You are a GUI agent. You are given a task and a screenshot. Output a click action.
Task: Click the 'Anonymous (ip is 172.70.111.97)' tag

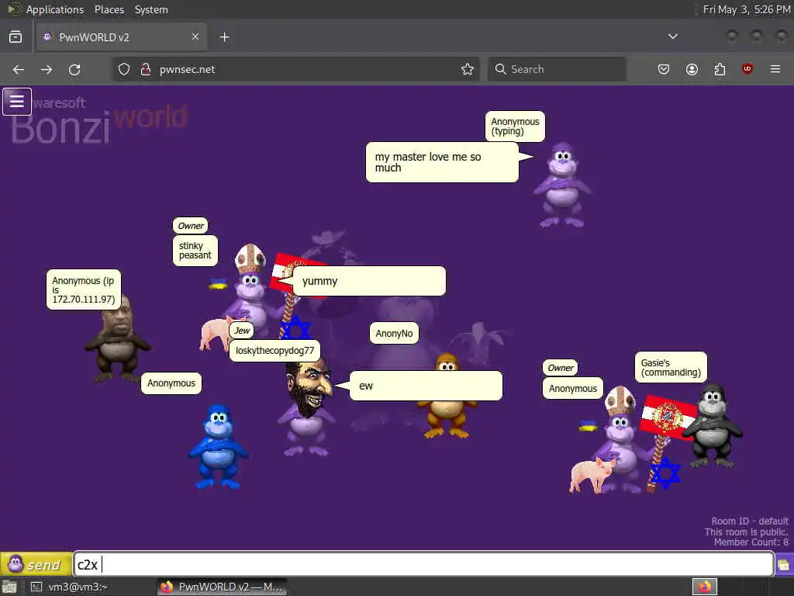(84, 289)
